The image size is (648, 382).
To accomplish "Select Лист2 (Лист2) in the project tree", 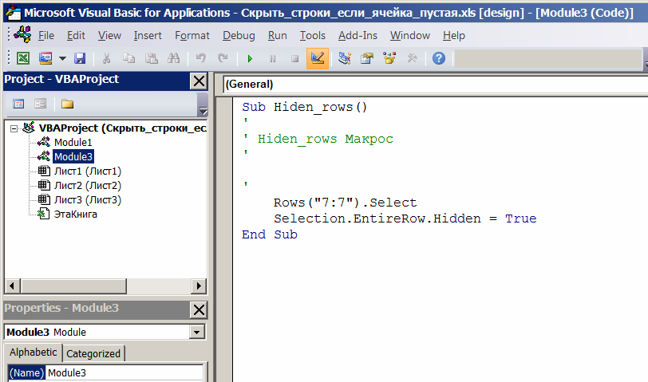I will [x=88, y=186].
